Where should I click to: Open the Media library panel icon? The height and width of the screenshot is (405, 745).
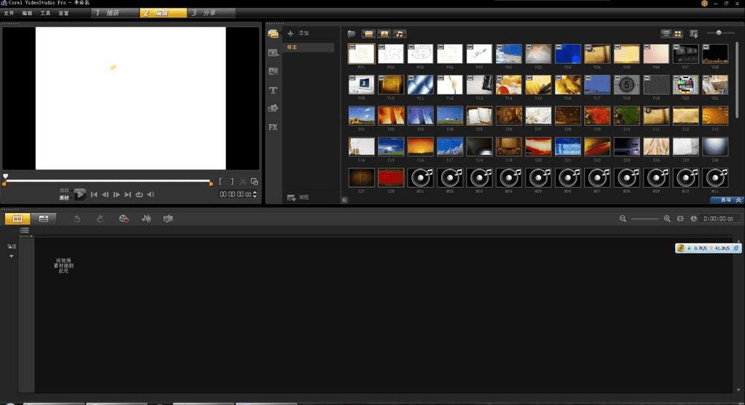pyautogui.click(x=273, y=34)
